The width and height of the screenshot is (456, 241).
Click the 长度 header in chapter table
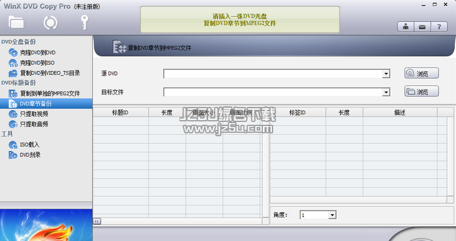point(345,113)
